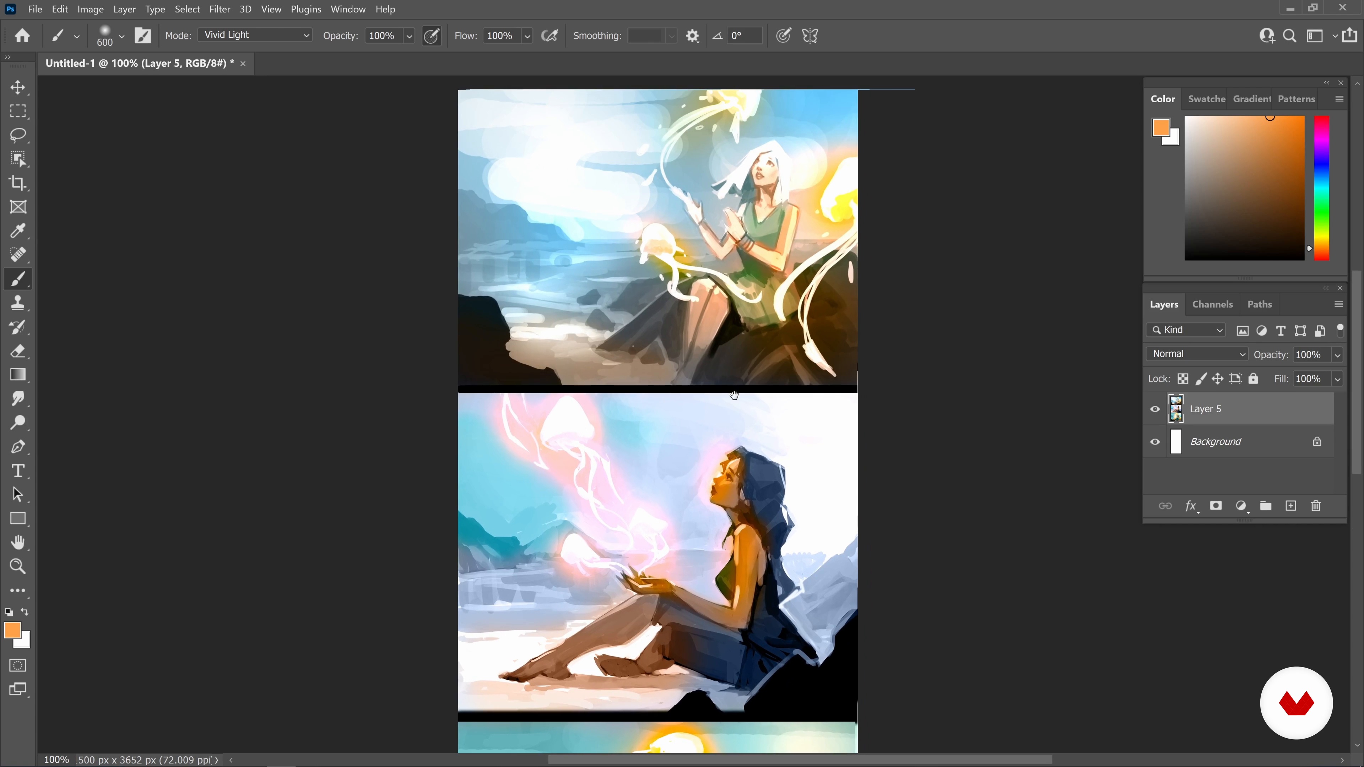Select the Eyedropper tool

[x=18, y=231]
